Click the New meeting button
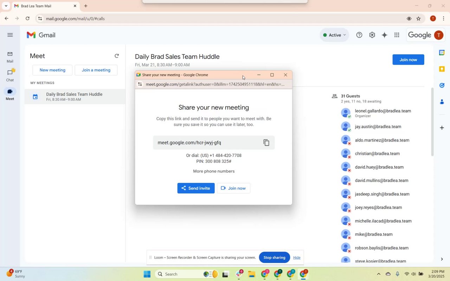Image resolution: width=450 pixels, height=281 pixels. tap(52, 70)
